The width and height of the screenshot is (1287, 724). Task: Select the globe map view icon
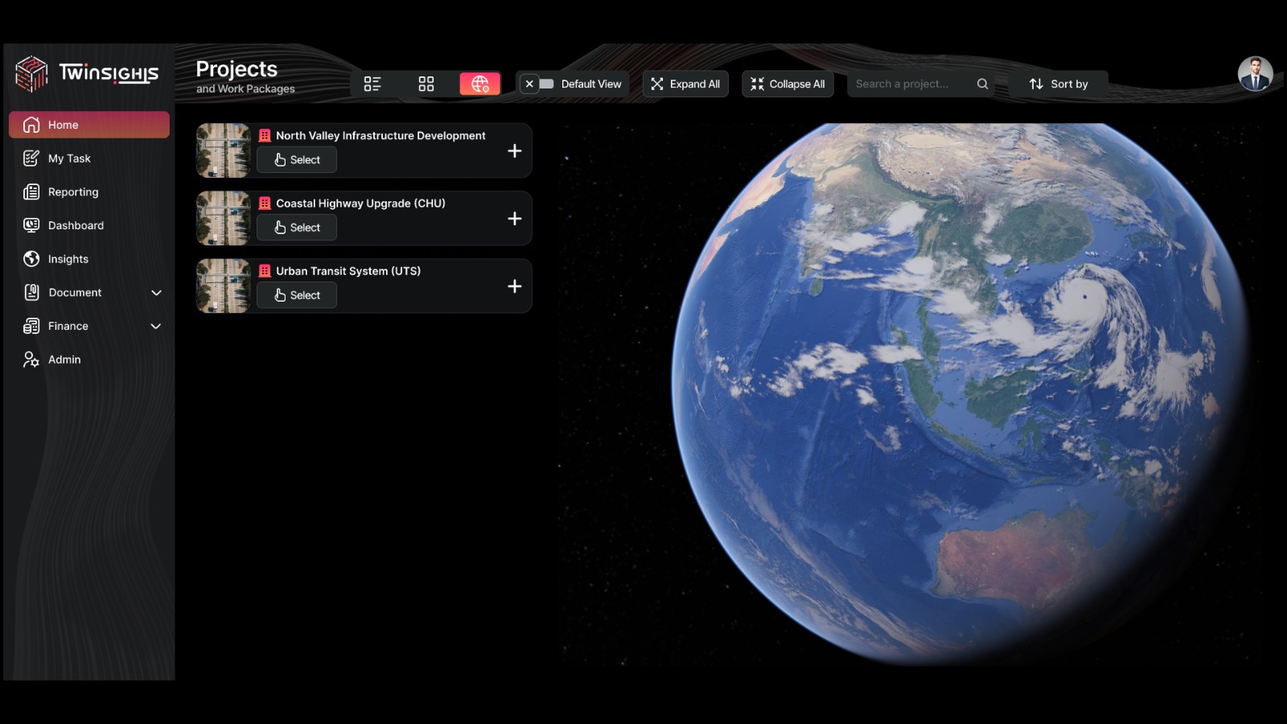click(x=480, y=84)
